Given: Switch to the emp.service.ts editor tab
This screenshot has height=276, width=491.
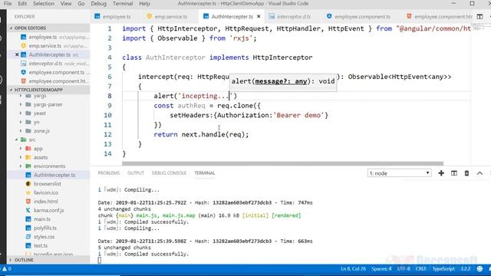Looking at the screenshot, I should click(167, 16).
